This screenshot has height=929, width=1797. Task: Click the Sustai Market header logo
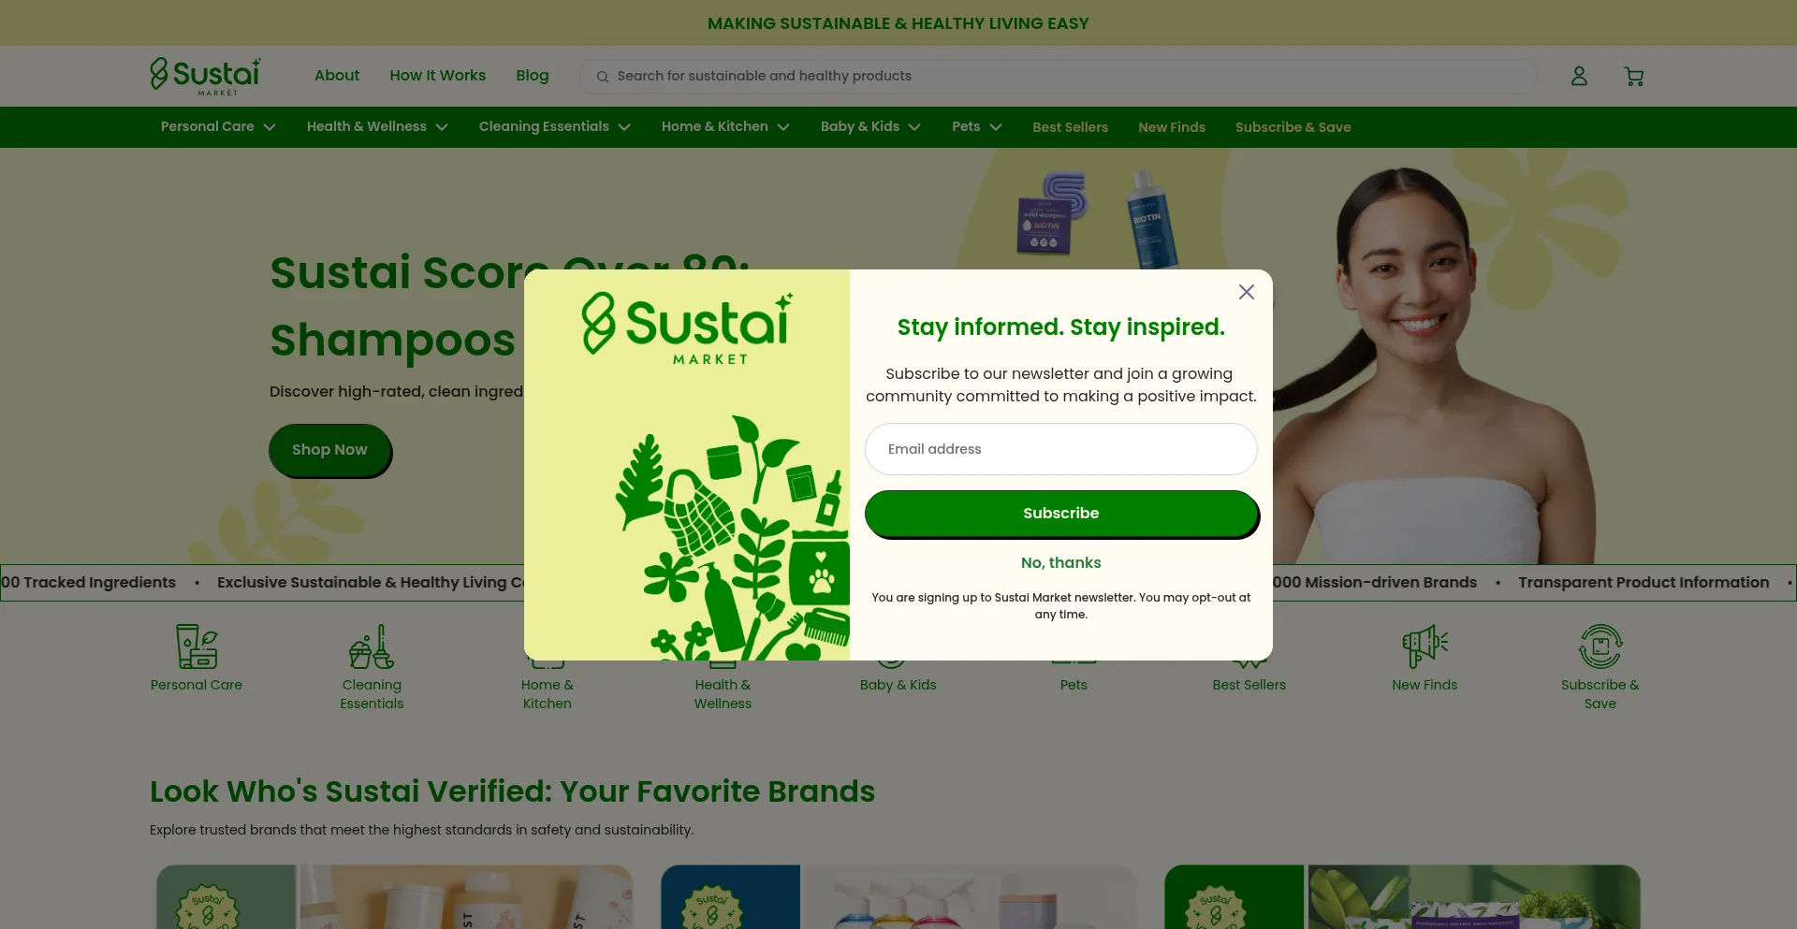click(206, 76)
